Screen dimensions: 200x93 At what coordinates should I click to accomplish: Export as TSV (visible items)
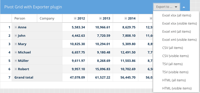(176, 72)
